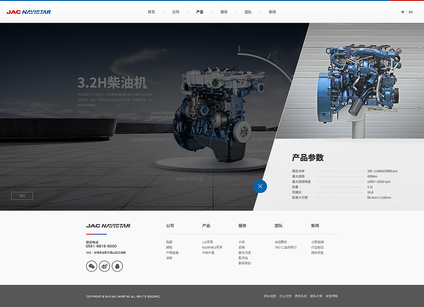
Task: Click the 返回 back button
Action: 22,196
